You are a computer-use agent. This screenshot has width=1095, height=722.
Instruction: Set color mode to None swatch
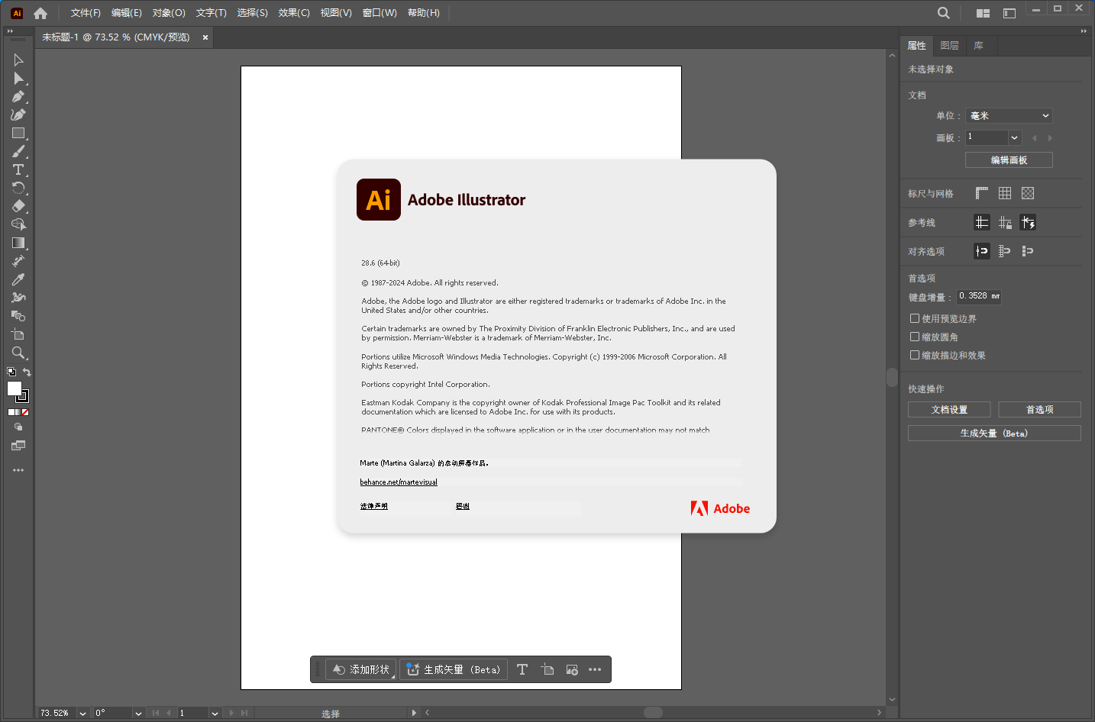(x=25, y=412)
